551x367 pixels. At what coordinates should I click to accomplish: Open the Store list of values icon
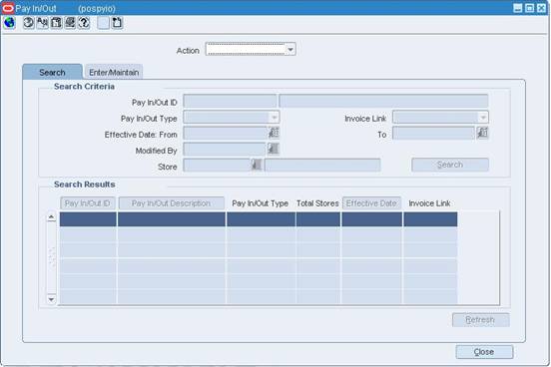pos(257,165)
